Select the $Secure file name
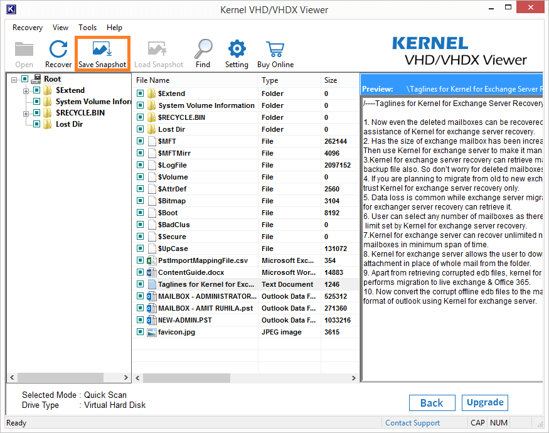 pos(172,237)
